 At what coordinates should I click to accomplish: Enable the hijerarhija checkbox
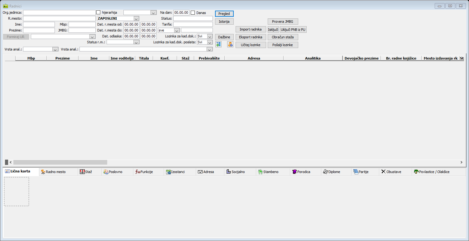98,12
